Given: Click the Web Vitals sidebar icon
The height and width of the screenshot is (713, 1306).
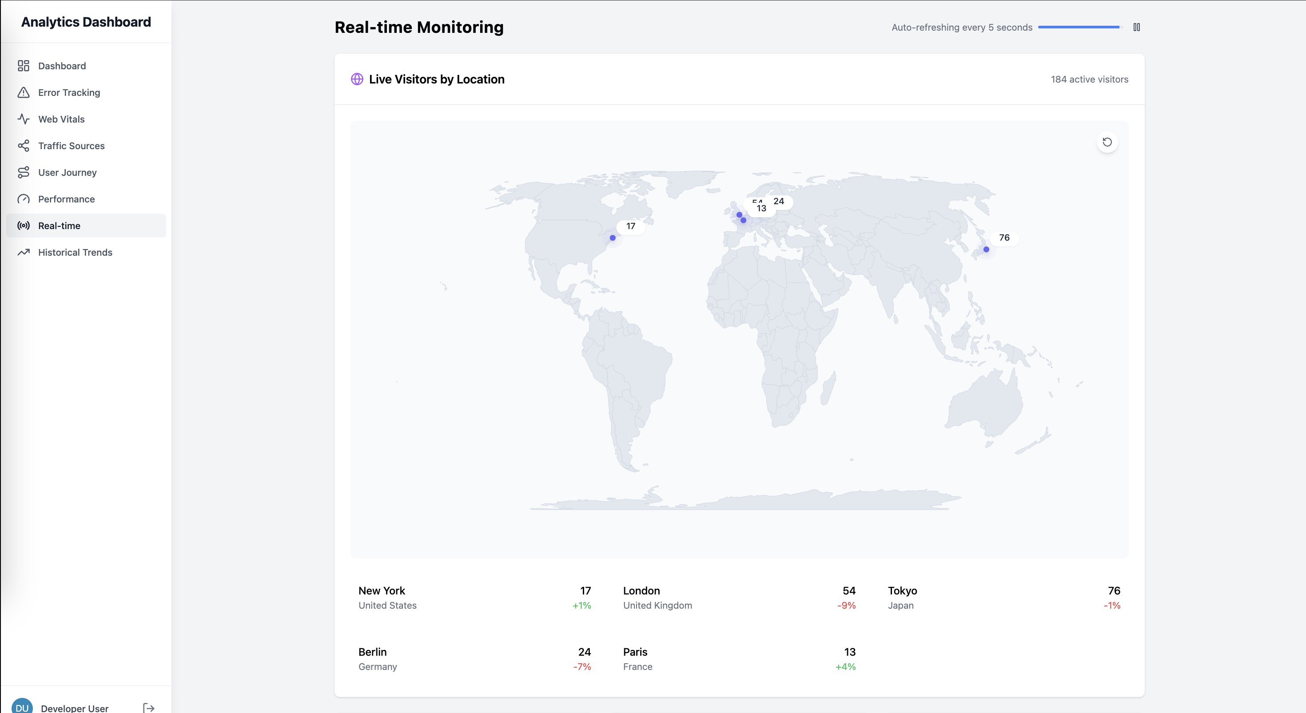Looking at the screenshot, I should click(x=24, y=119).
